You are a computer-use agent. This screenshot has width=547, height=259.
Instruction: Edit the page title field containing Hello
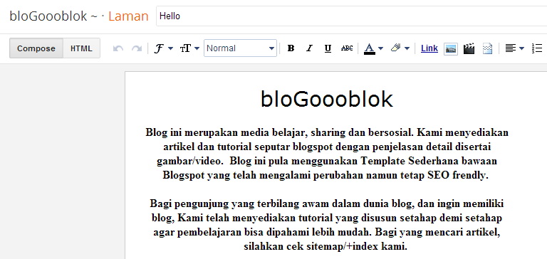(352, 16)
